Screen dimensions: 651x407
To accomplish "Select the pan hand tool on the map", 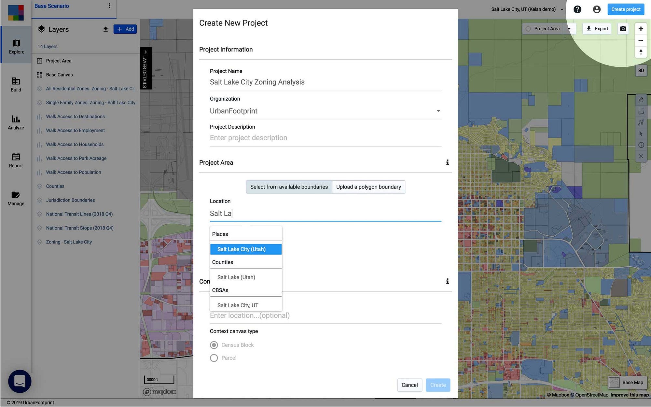I will pos(641,100).
